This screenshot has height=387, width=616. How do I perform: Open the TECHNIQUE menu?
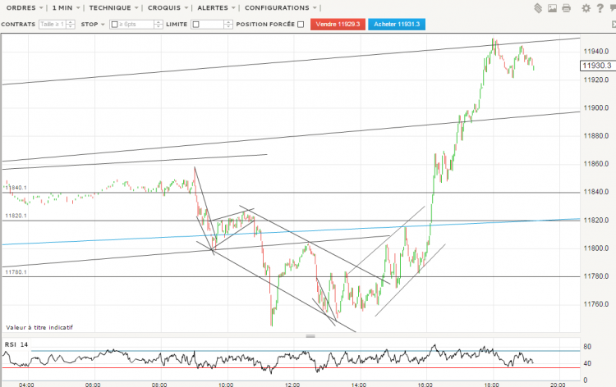point(113,8)
